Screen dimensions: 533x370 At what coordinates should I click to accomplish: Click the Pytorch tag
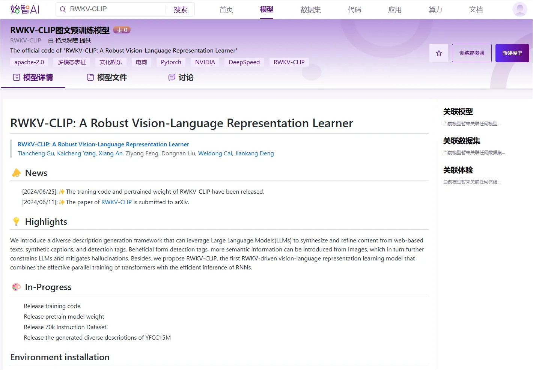pos(171,62)
